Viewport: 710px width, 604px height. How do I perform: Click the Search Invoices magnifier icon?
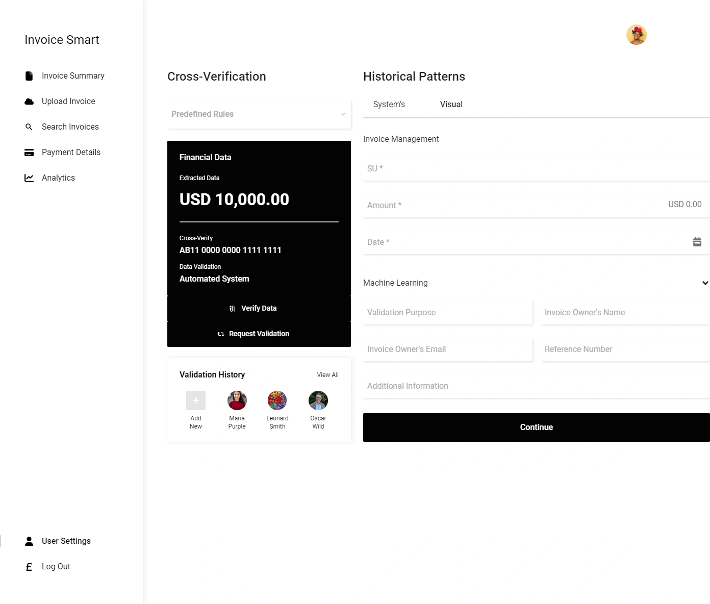[29, 127]
